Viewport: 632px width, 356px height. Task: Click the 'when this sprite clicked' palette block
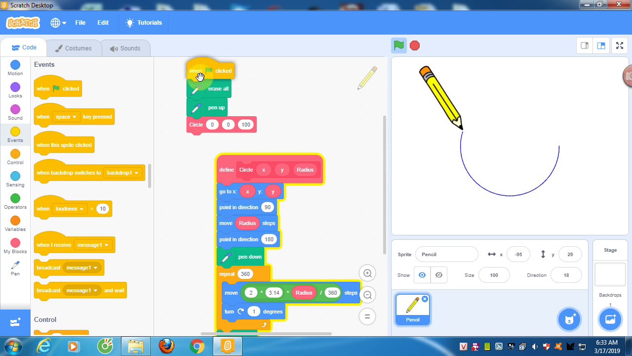(64, 144)
